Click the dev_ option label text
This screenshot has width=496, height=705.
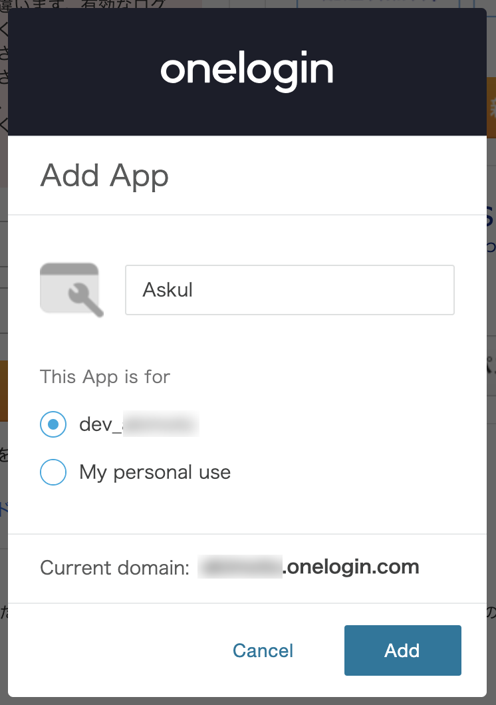pyautogui.click(x=100, y=424)
